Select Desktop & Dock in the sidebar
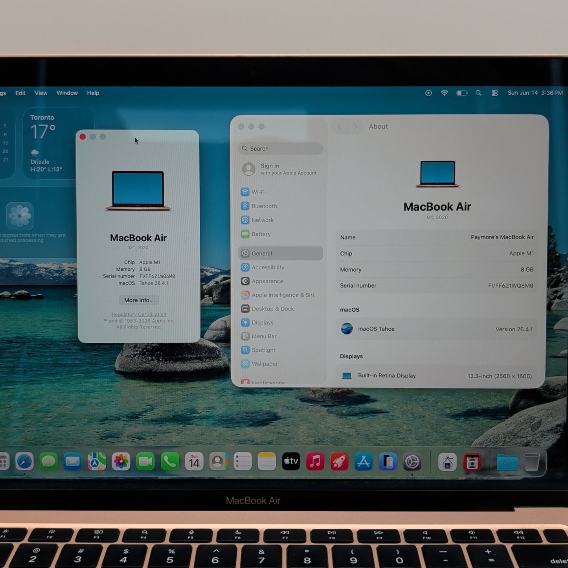Screen dimensions: 568x568 tap(281, 309)
